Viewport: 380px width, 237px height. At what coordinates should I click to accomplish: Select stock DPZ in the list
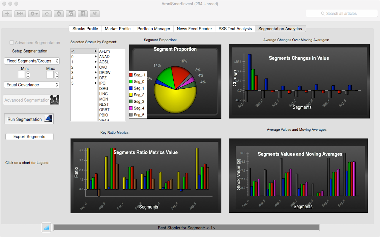pos(112,78)
